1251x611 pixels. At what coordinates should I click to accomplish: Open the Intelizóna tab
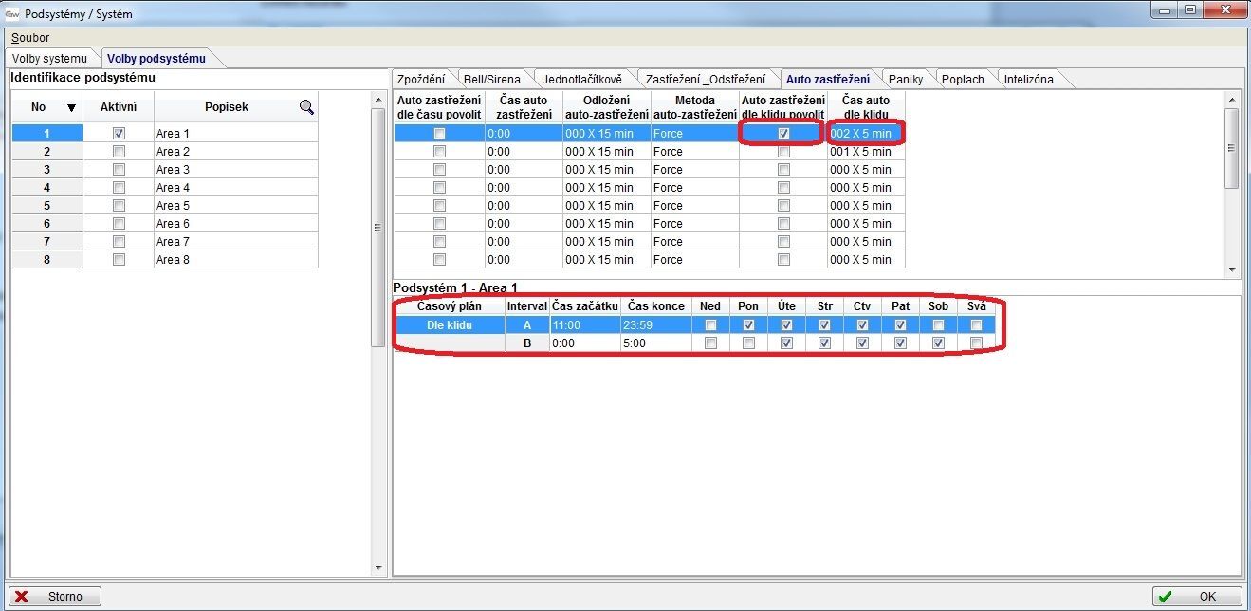[x=1028, y=80]
